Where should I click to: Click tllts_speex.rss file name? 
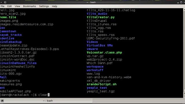pos(101,35)
